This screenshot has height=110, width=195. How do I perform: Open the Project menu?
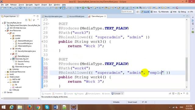pos(44,5)
